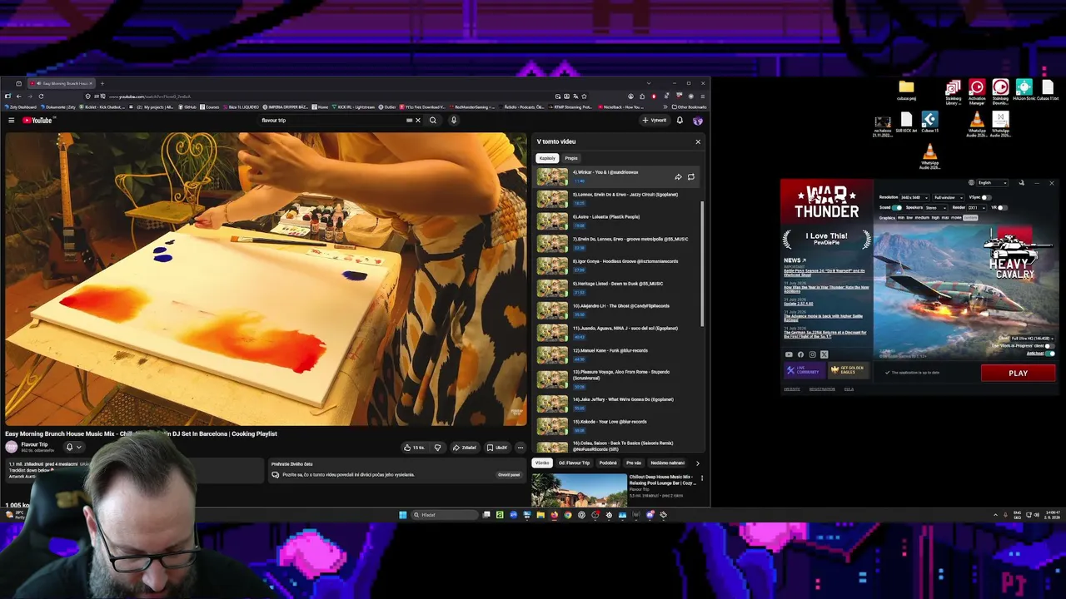Open the Chillout Deep House video thumbnail
The image size is (1066, 599).
[x=579, y=490]
